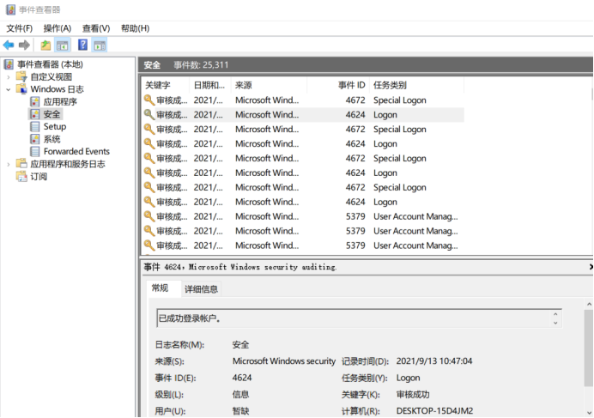Click the 事件数: 25,311 count label
Image resolution: width=594 pixels, height=418 pixels.
(x=201, y=65)
